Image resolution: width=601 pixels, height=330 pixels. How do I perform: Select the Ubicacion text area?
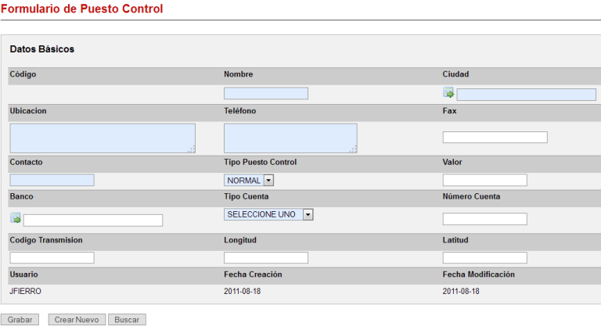click(103, 138)
